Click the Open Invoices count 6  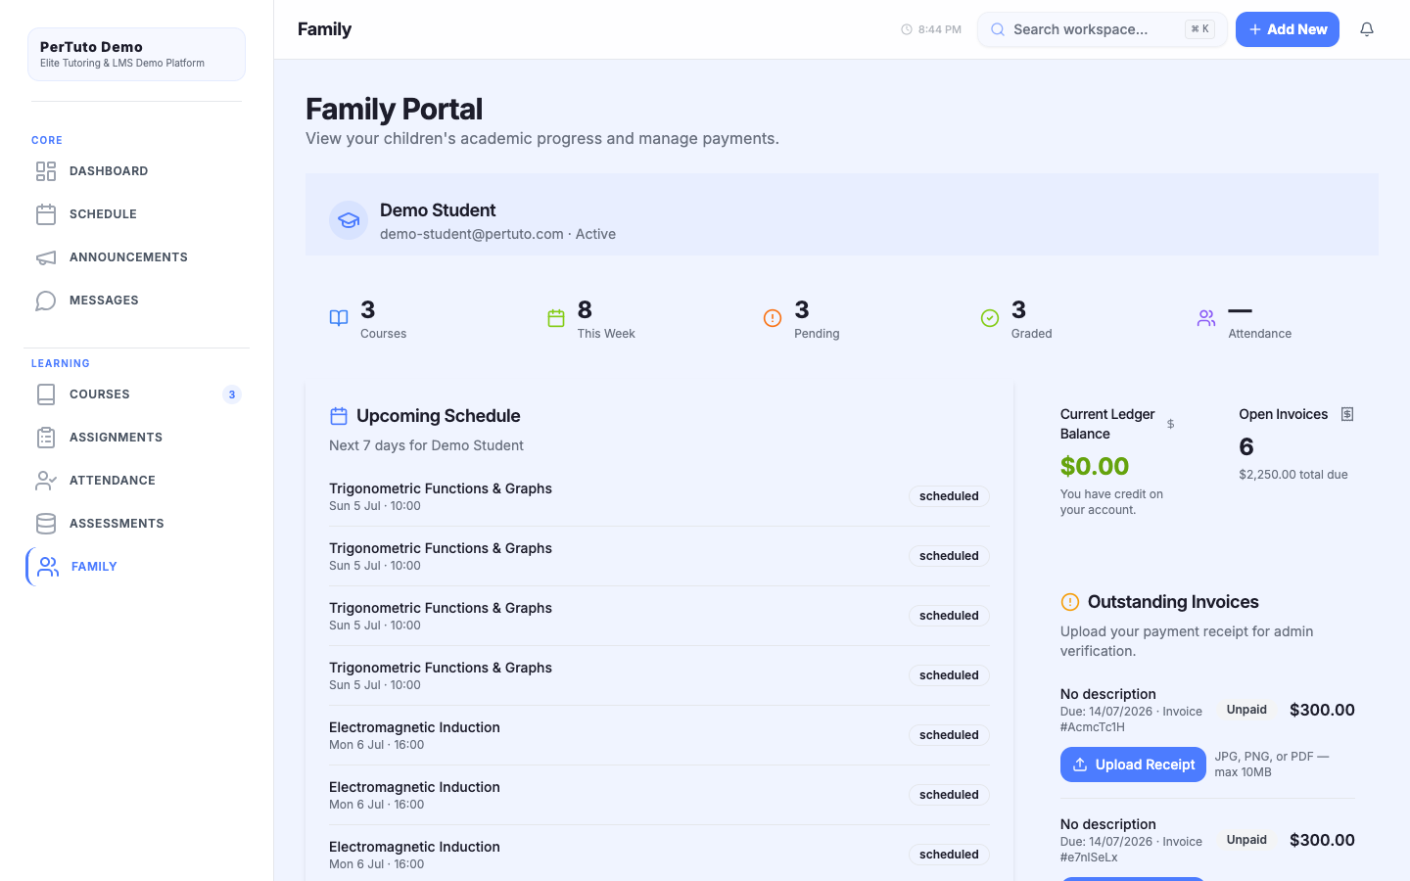tap(1246, 447)
